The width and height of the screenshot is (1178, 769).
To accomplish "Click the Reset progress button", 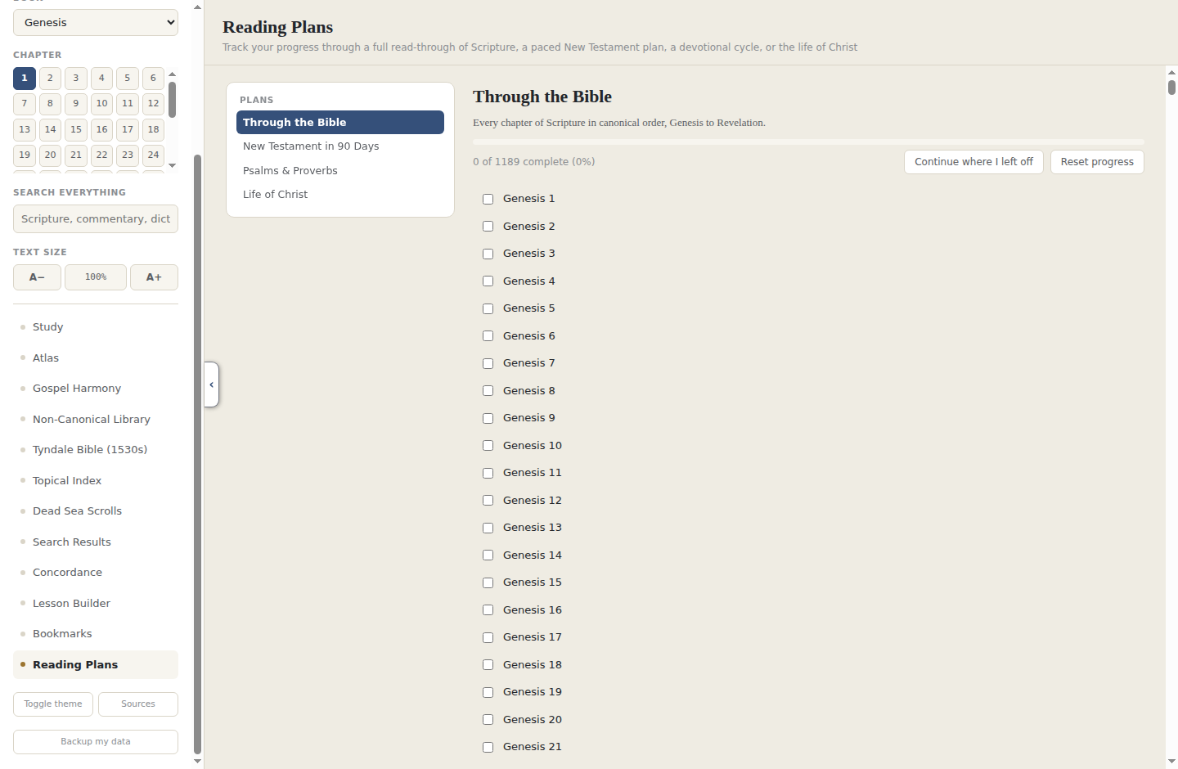I will 1097,162.
